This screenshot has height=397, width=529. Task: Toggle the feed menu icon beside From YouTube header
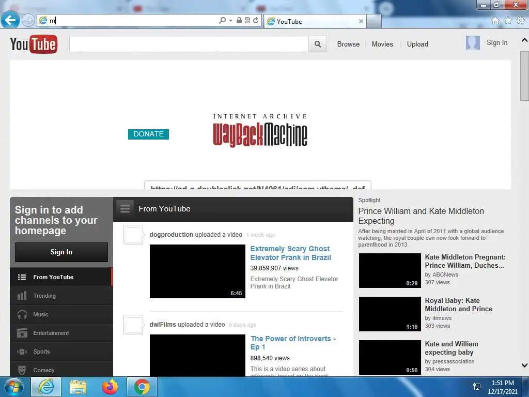tap(125, 208)
